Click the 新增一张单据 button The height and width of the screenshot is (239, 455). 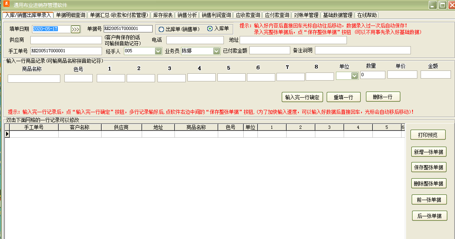tap(429, 152)
